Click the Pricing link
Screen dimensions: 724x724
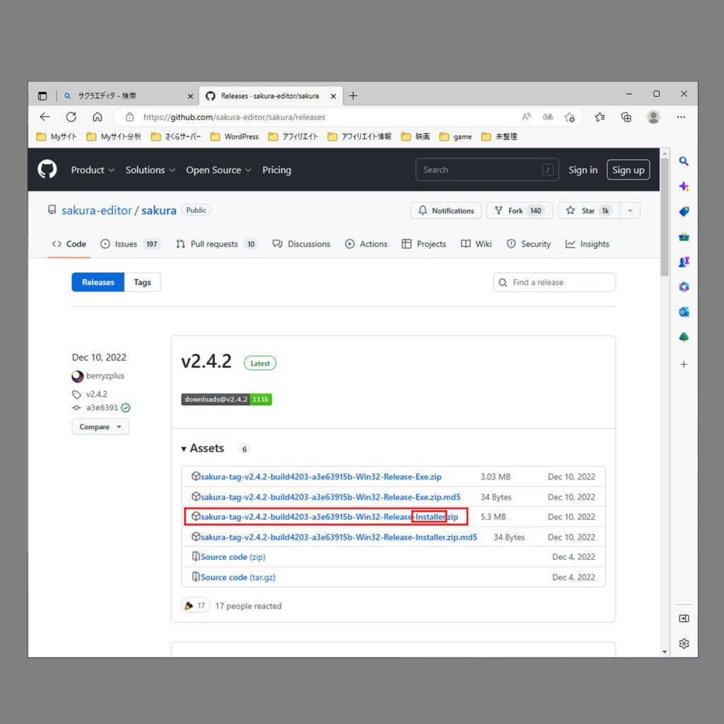[x=276, y=170]
